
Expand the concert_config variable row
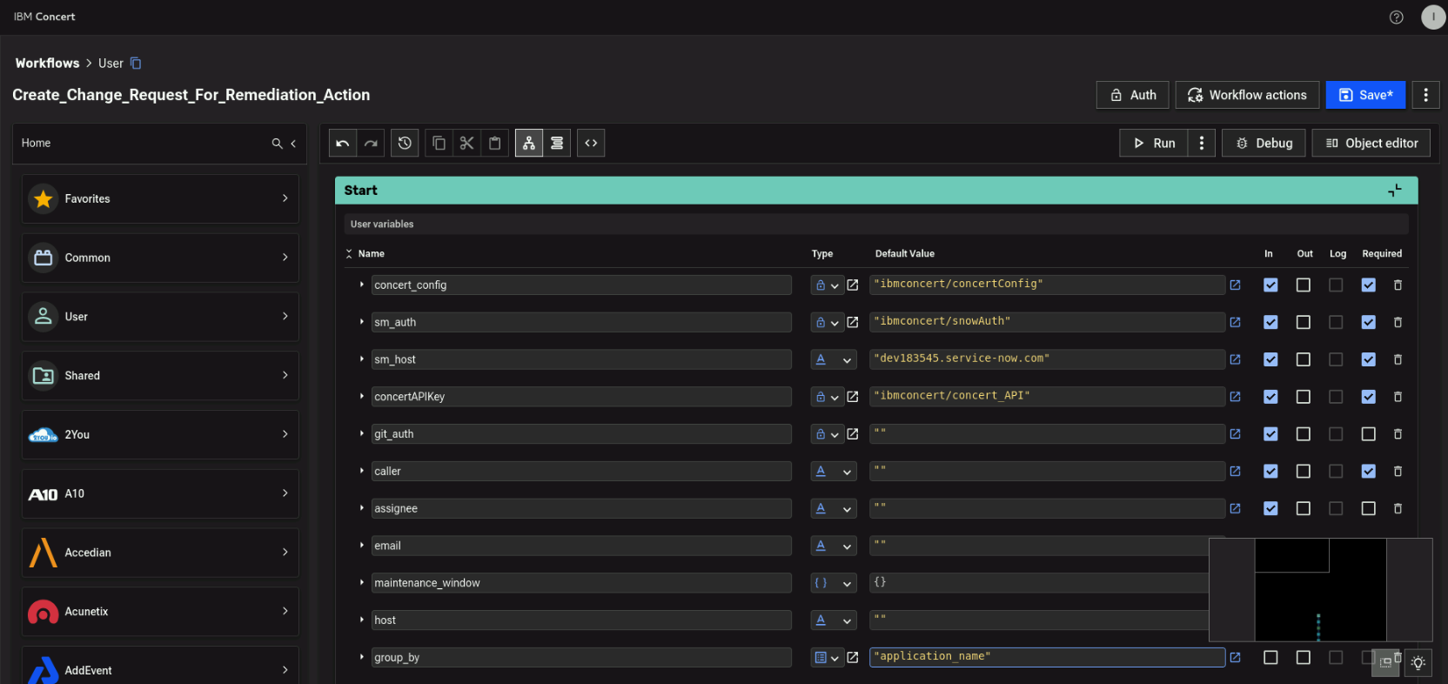point(362,285)
